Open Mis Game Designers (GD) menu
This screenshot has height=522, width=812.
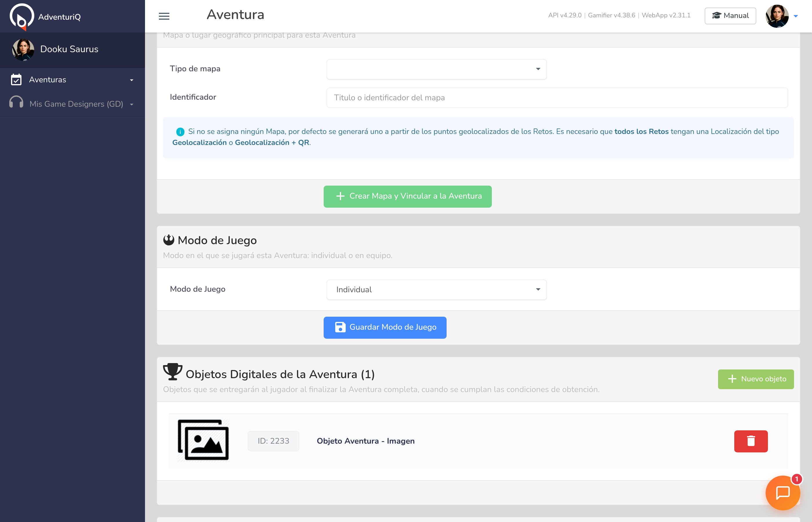(x=72, y=104)
